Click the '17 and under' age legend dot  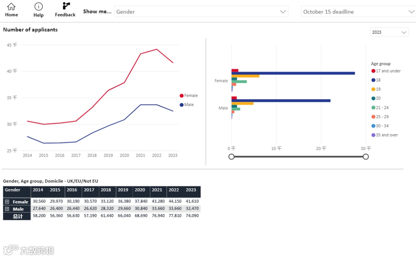[373, 71]
